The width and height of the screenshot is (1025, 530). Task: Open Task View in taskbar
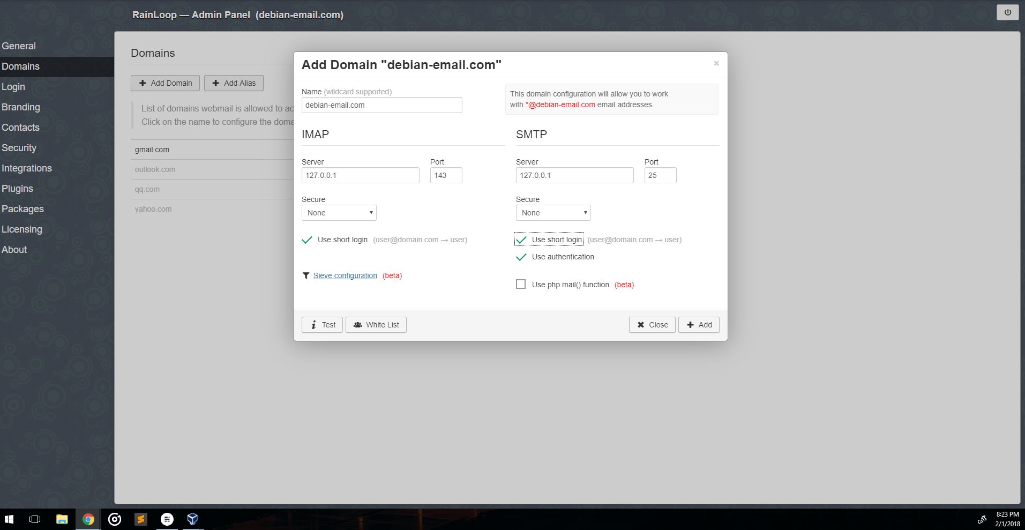[35, 519]
